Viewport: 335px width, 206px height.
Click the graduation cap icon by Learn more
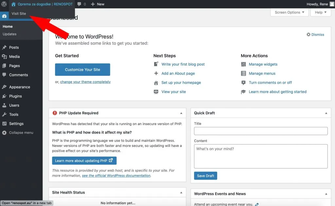pyautogui.click(x=243, y=92)
